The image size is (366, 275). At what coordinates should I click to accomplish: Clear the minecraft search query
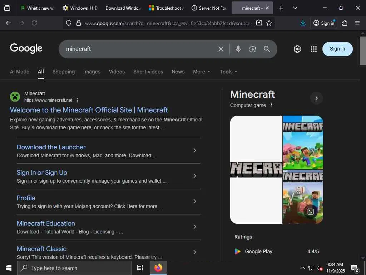pos(221,49)
